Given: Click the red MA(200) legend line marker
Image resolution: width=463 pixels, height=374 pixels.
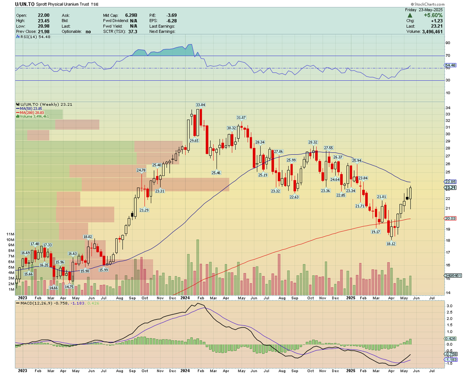Looking at the screenshot, I should (17, 112).
